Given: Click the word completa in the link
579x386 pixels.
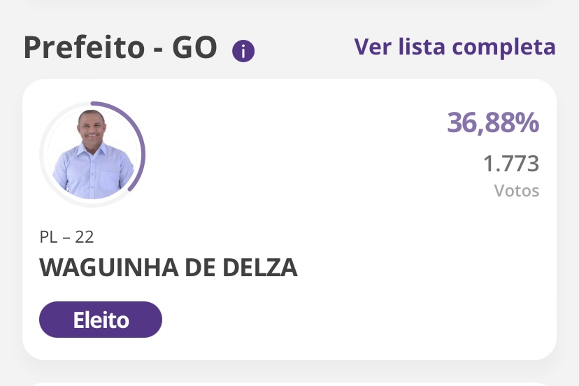Looking at the screenshot, I should point(503,48).
